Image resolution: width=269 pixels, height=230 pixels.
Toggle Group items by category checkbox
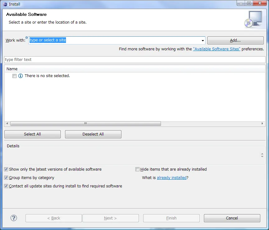pos(6,177)
